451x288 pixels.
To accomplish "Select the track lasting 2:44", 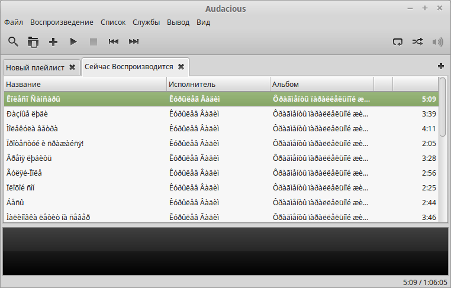I will 221,203.
